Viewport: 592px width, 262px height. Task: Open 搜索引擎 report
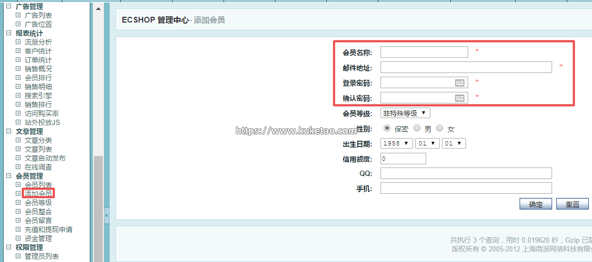point(38,96)
